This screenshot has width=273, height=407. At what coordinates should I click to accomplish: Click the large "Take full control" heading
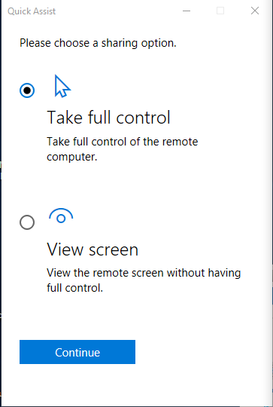(x=108, y=118)
